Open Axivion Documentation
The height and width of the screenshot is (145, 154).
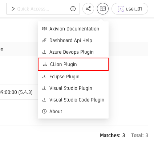coord(73,29)
